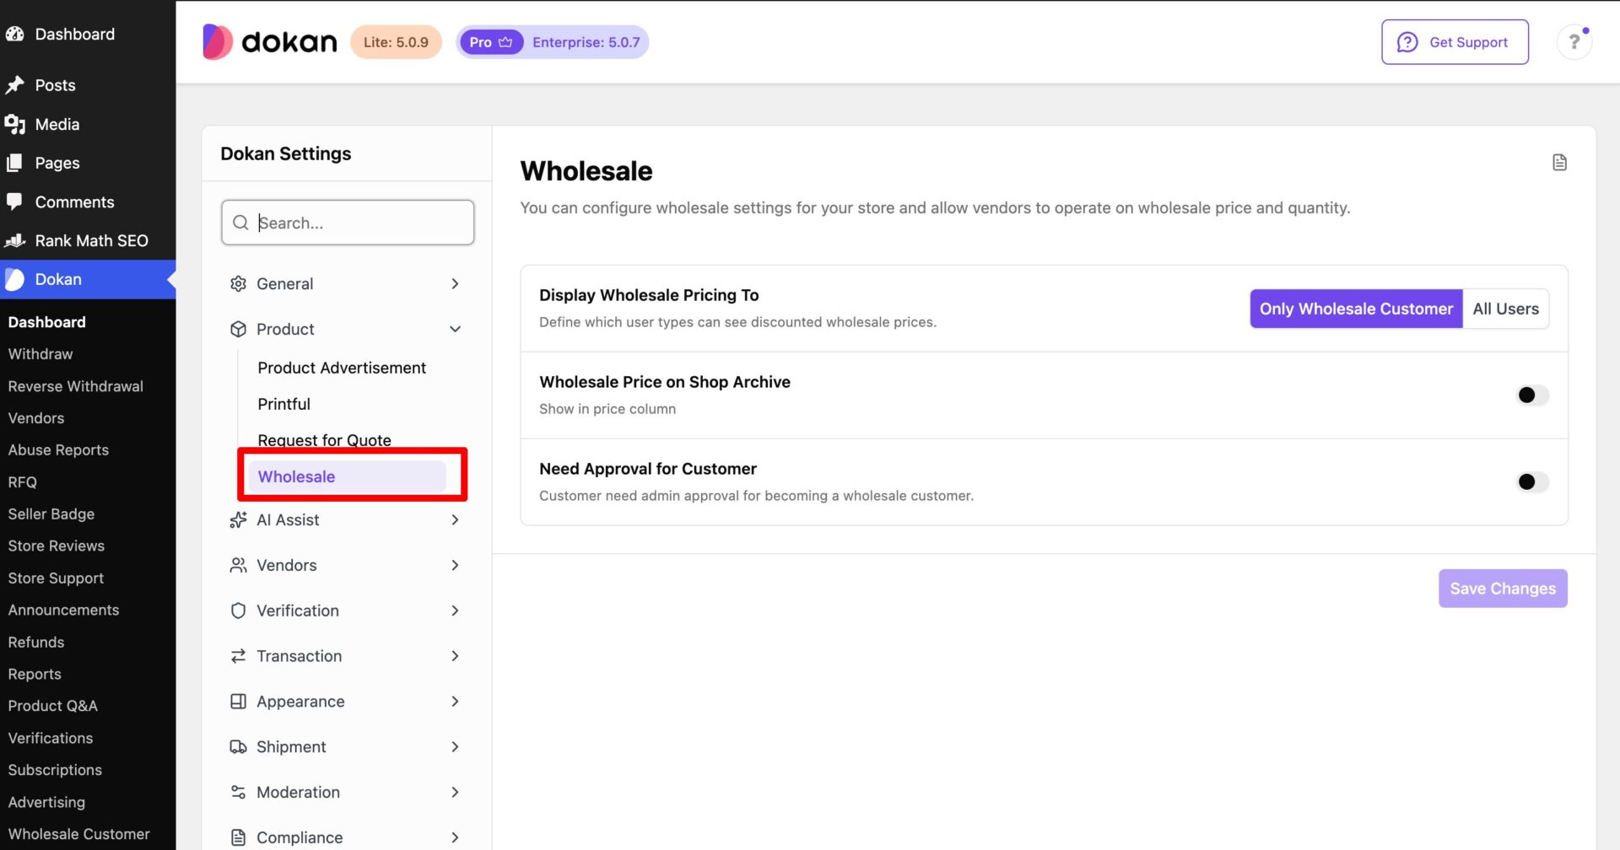Collapse the Product section chevron

(455, 330)
